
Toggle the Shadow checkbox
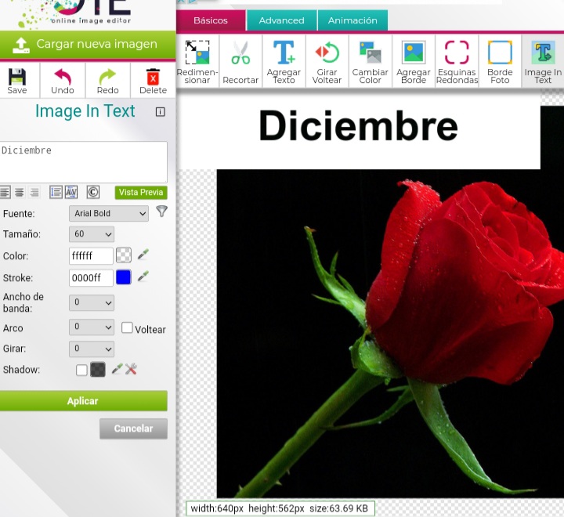tap(81, 370)
